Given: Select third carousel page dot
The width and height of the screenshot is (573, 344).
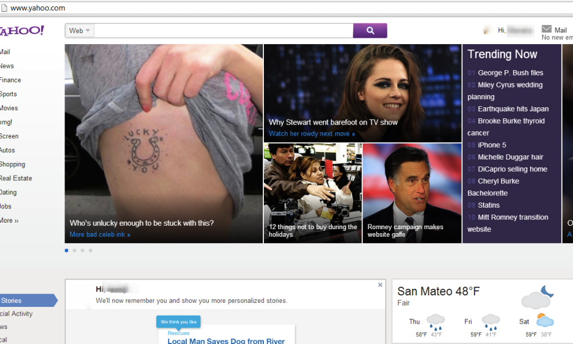Looking at the screenshot, I should [x=82, y=251].
